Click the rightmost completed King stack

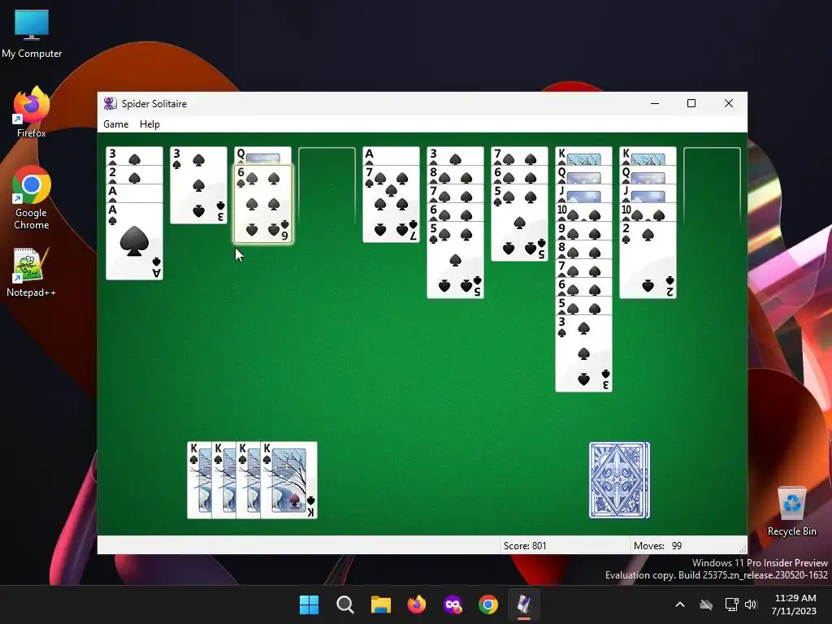click(288, 480)
